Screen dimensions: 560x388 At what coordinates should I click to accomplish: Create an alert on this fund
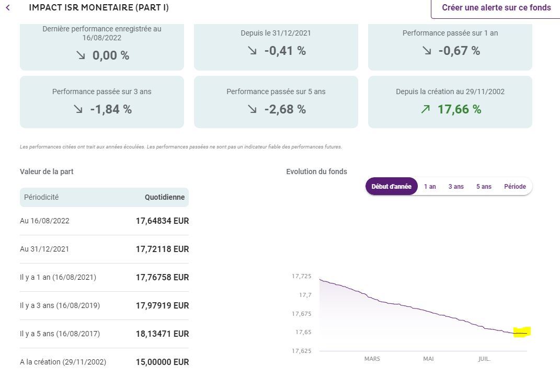496,8
